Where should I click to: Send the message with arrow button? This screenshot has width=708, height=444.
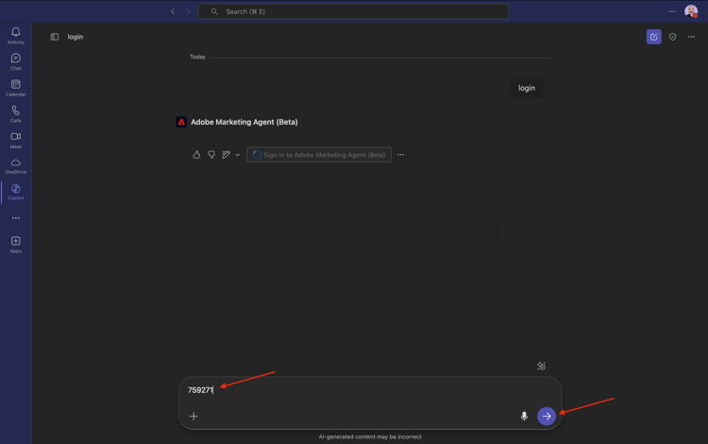pyautogui.click(x=547, y=416)
